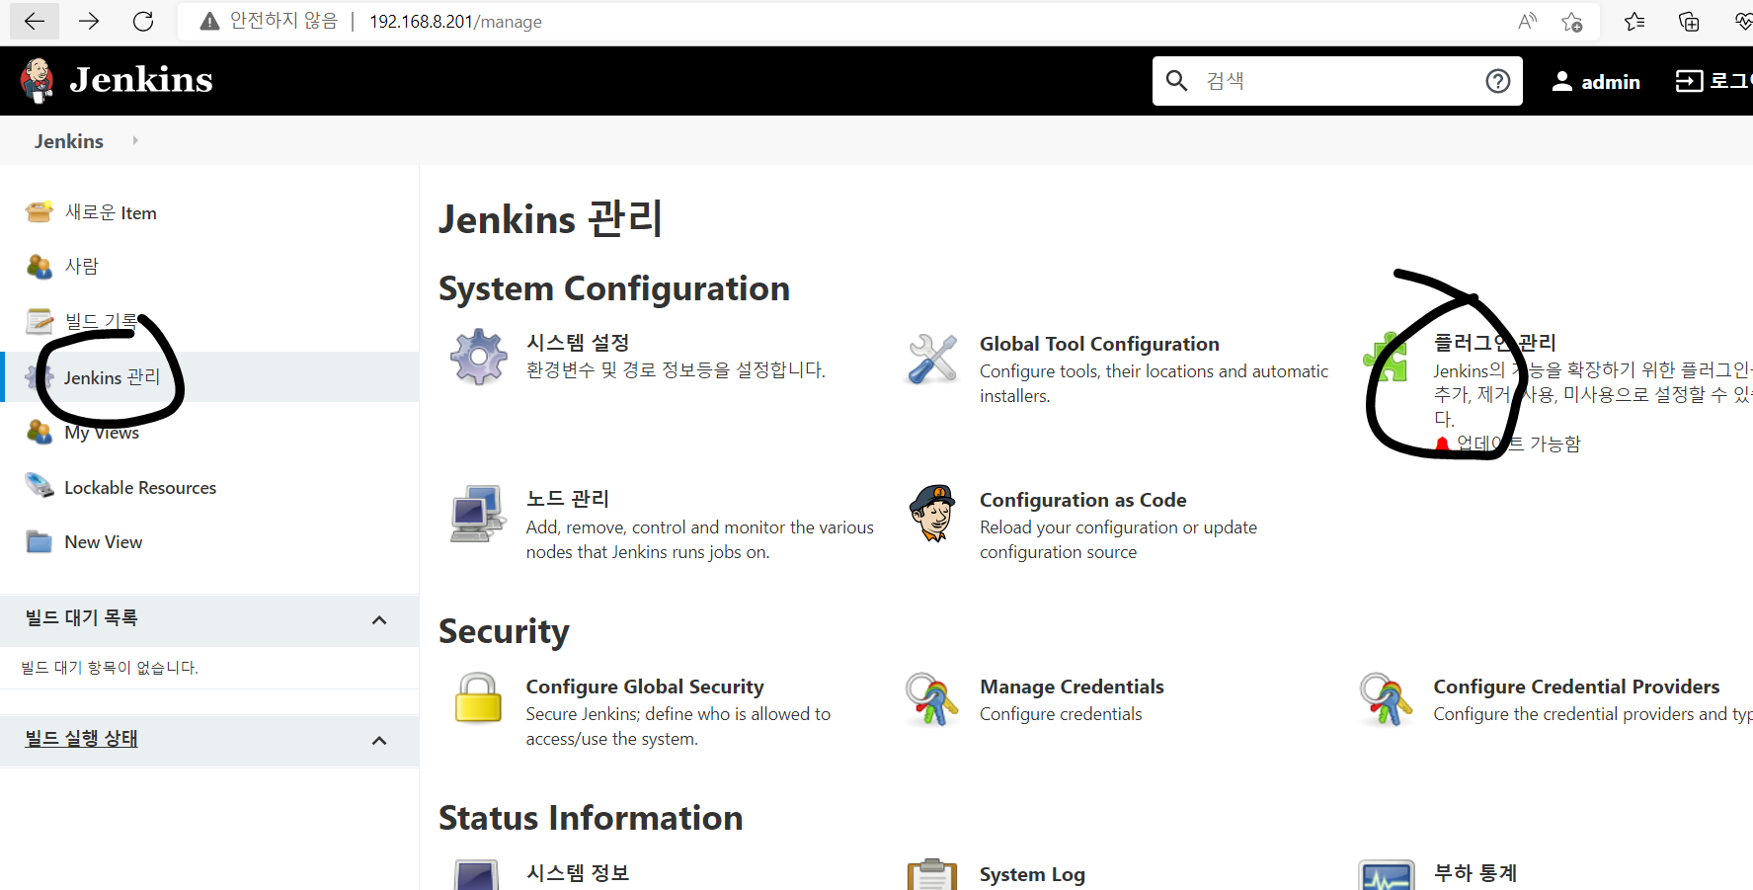
Task: Expand the Jenkins breadcrumb arrow menu
Action: [135, 140]
